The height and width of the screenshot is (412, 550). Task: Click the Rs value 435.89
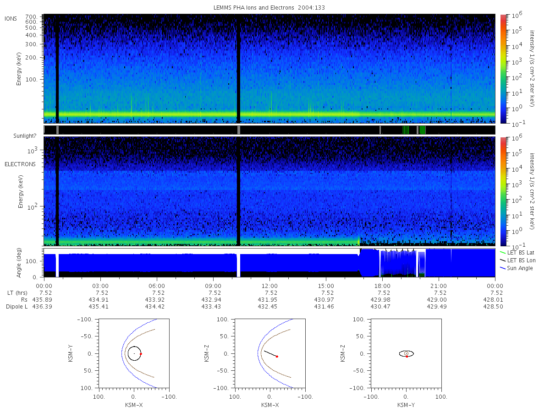43,299
